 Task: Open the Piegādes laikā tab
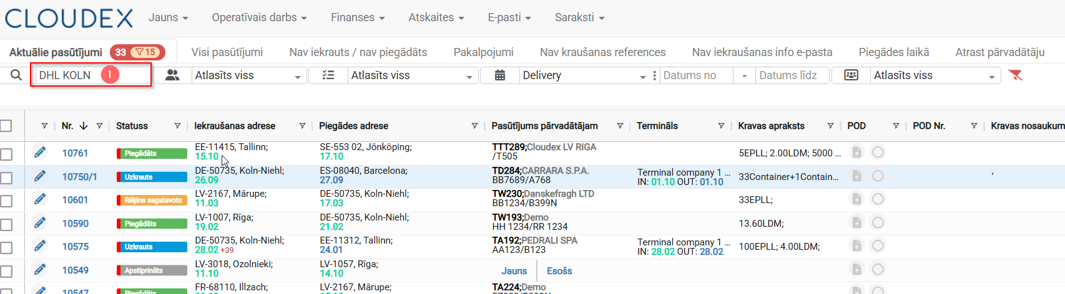tap(893, 52)
